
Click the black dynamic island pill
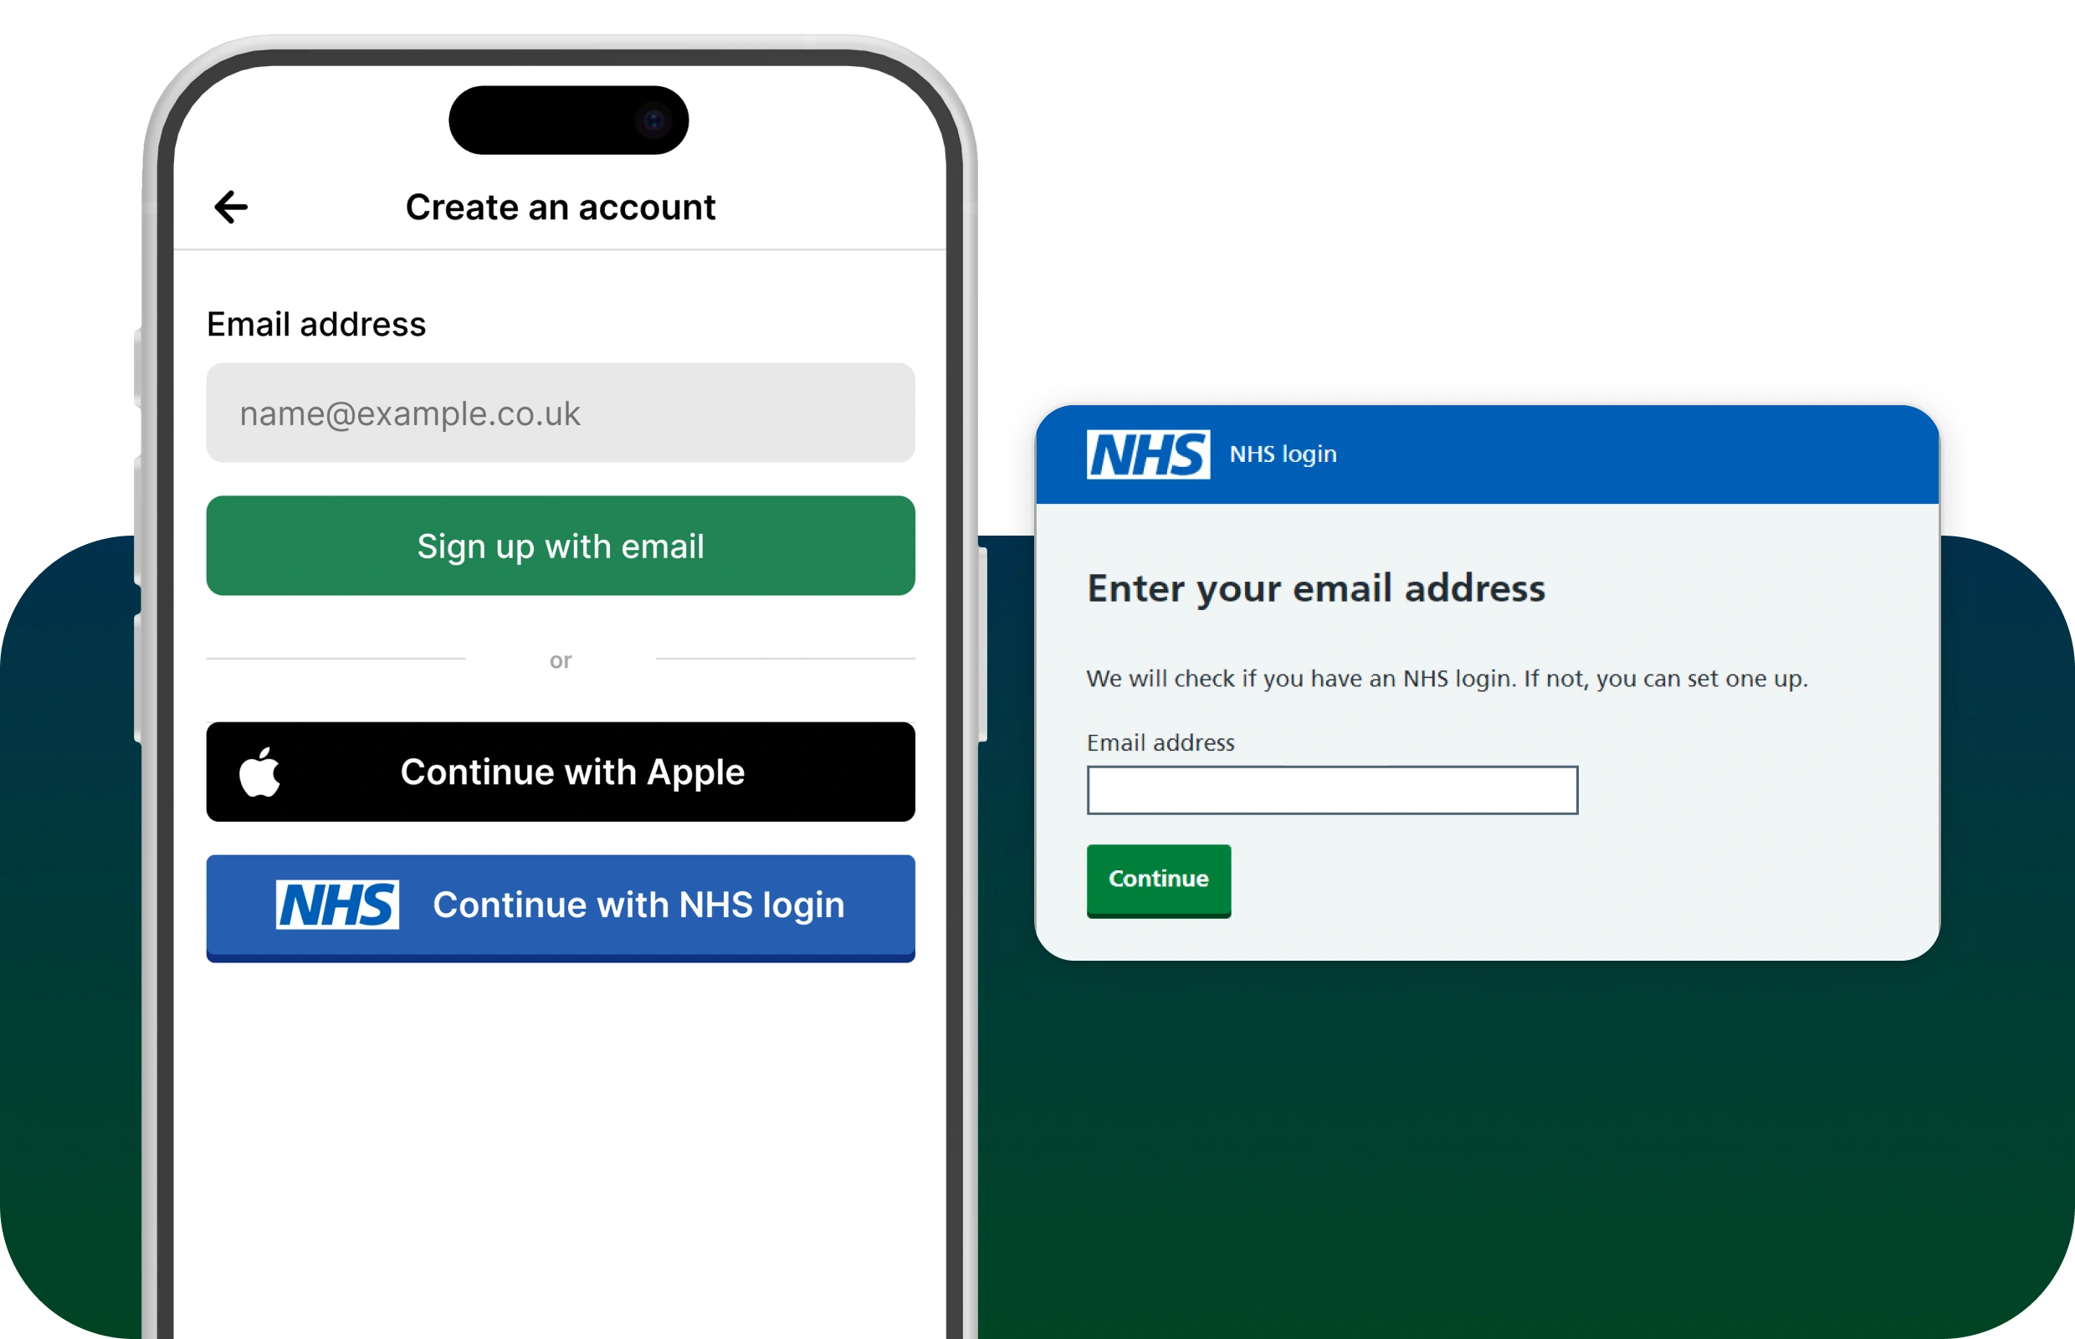click(568, 120)
